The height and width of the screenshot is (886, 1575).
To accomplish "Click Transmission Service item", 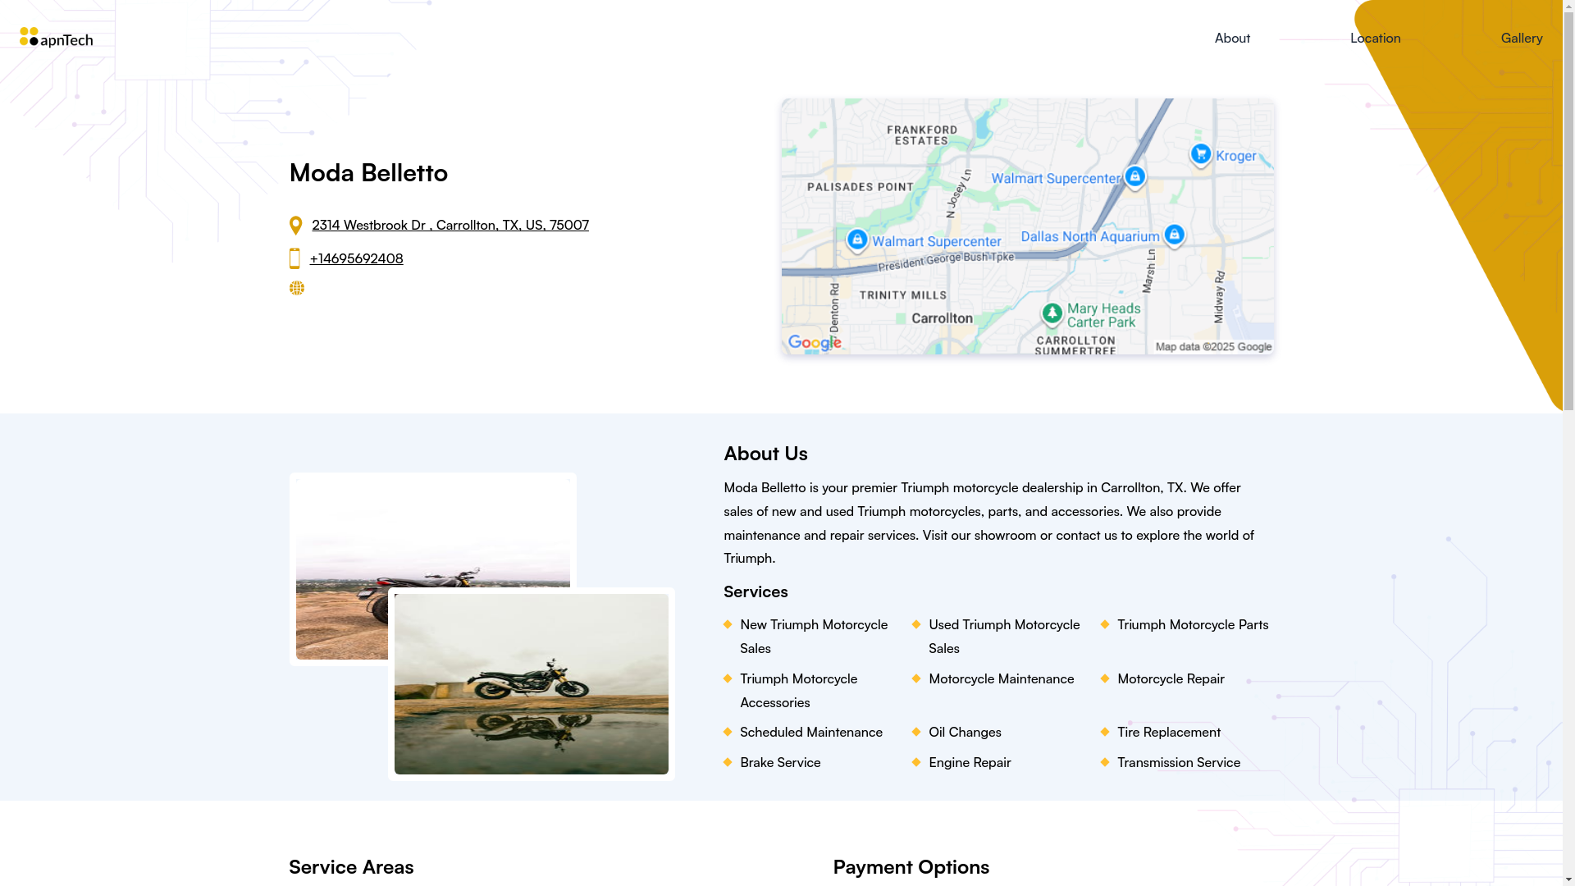I will tap(1179, 762).
